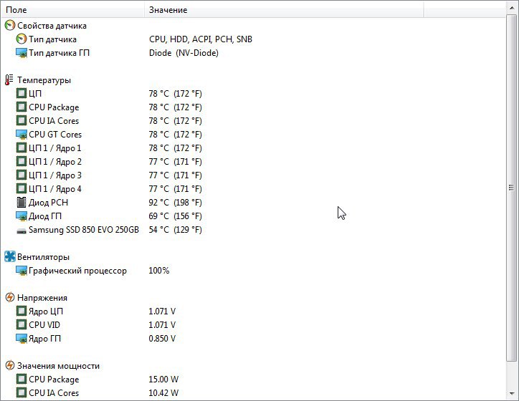Select the Температуры group row

coord(44,80)
